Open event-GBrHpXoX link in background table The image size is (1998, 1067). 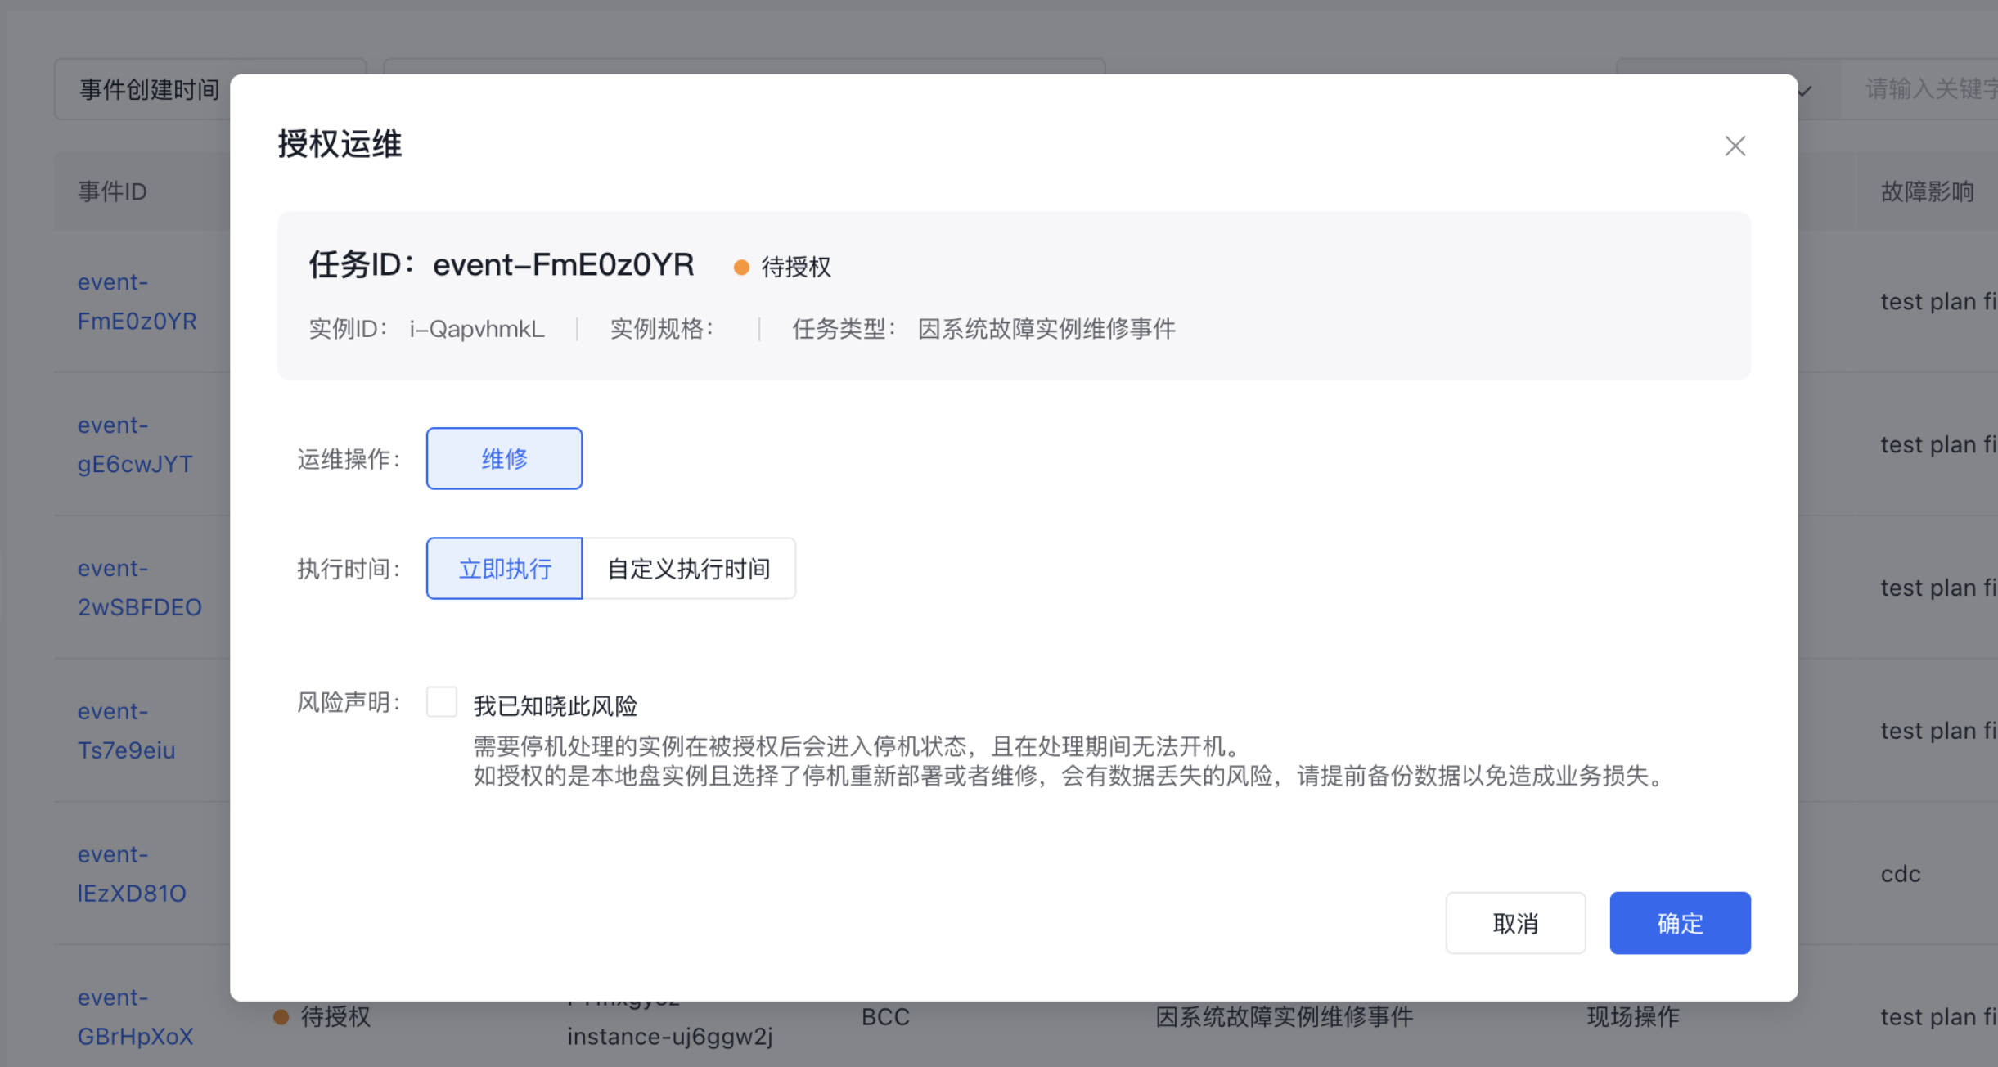[135, 1017]
